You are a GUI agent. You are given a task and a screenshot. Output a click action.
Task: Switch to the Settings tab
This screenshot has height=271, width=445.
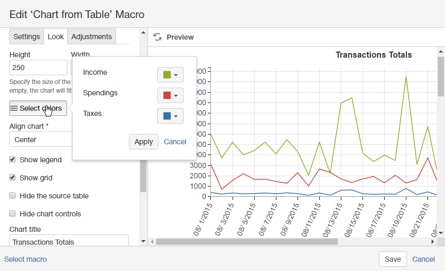click(26, 37)
